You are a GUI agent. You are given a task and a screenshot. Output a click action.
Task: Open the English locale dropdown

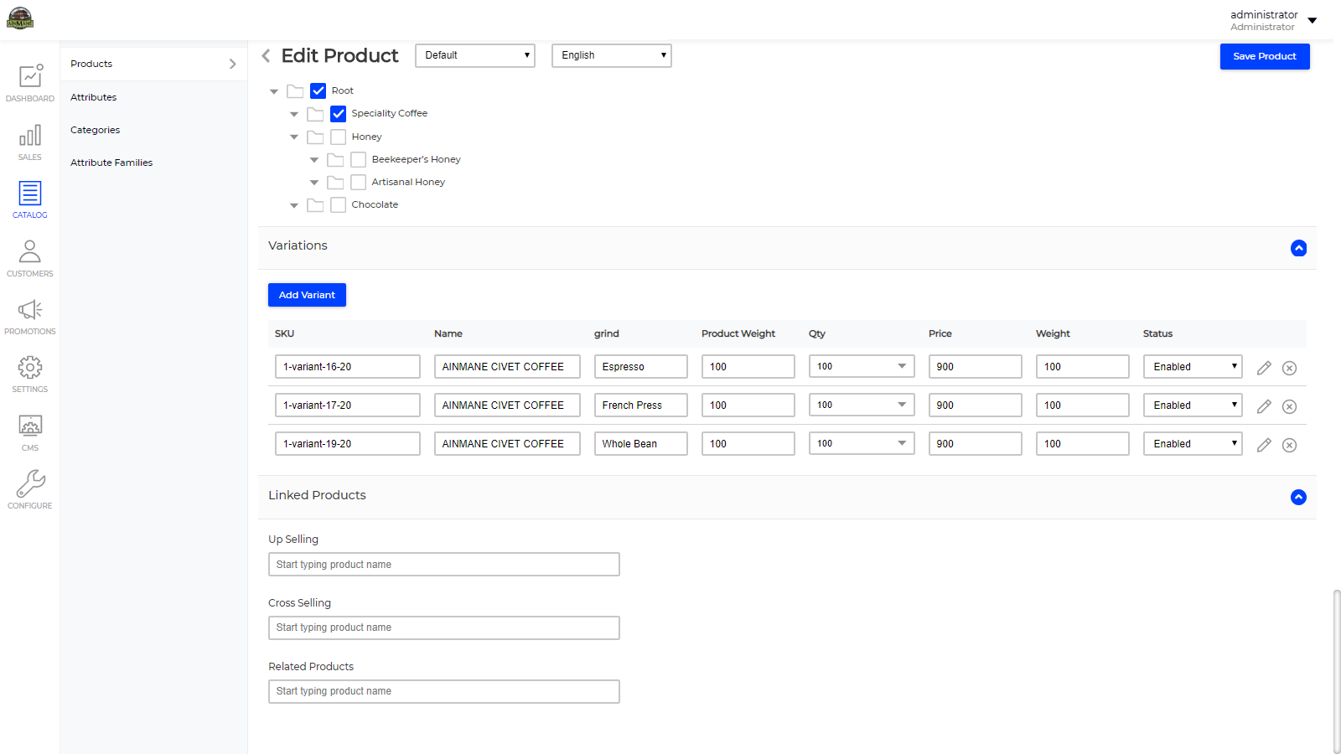(x=612, y=55)
